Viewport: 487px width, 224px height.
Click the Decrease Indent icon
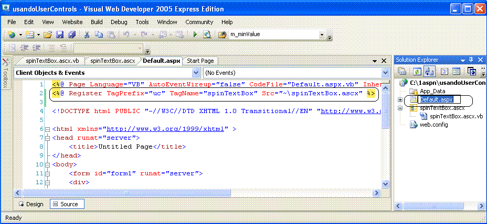point(25,48)
